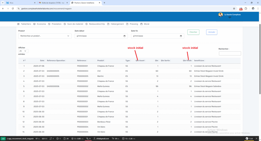Open the Afficher entries count dropdown
Screen dimensions: 261x141
pyautogui.click(x=23, y=51)
